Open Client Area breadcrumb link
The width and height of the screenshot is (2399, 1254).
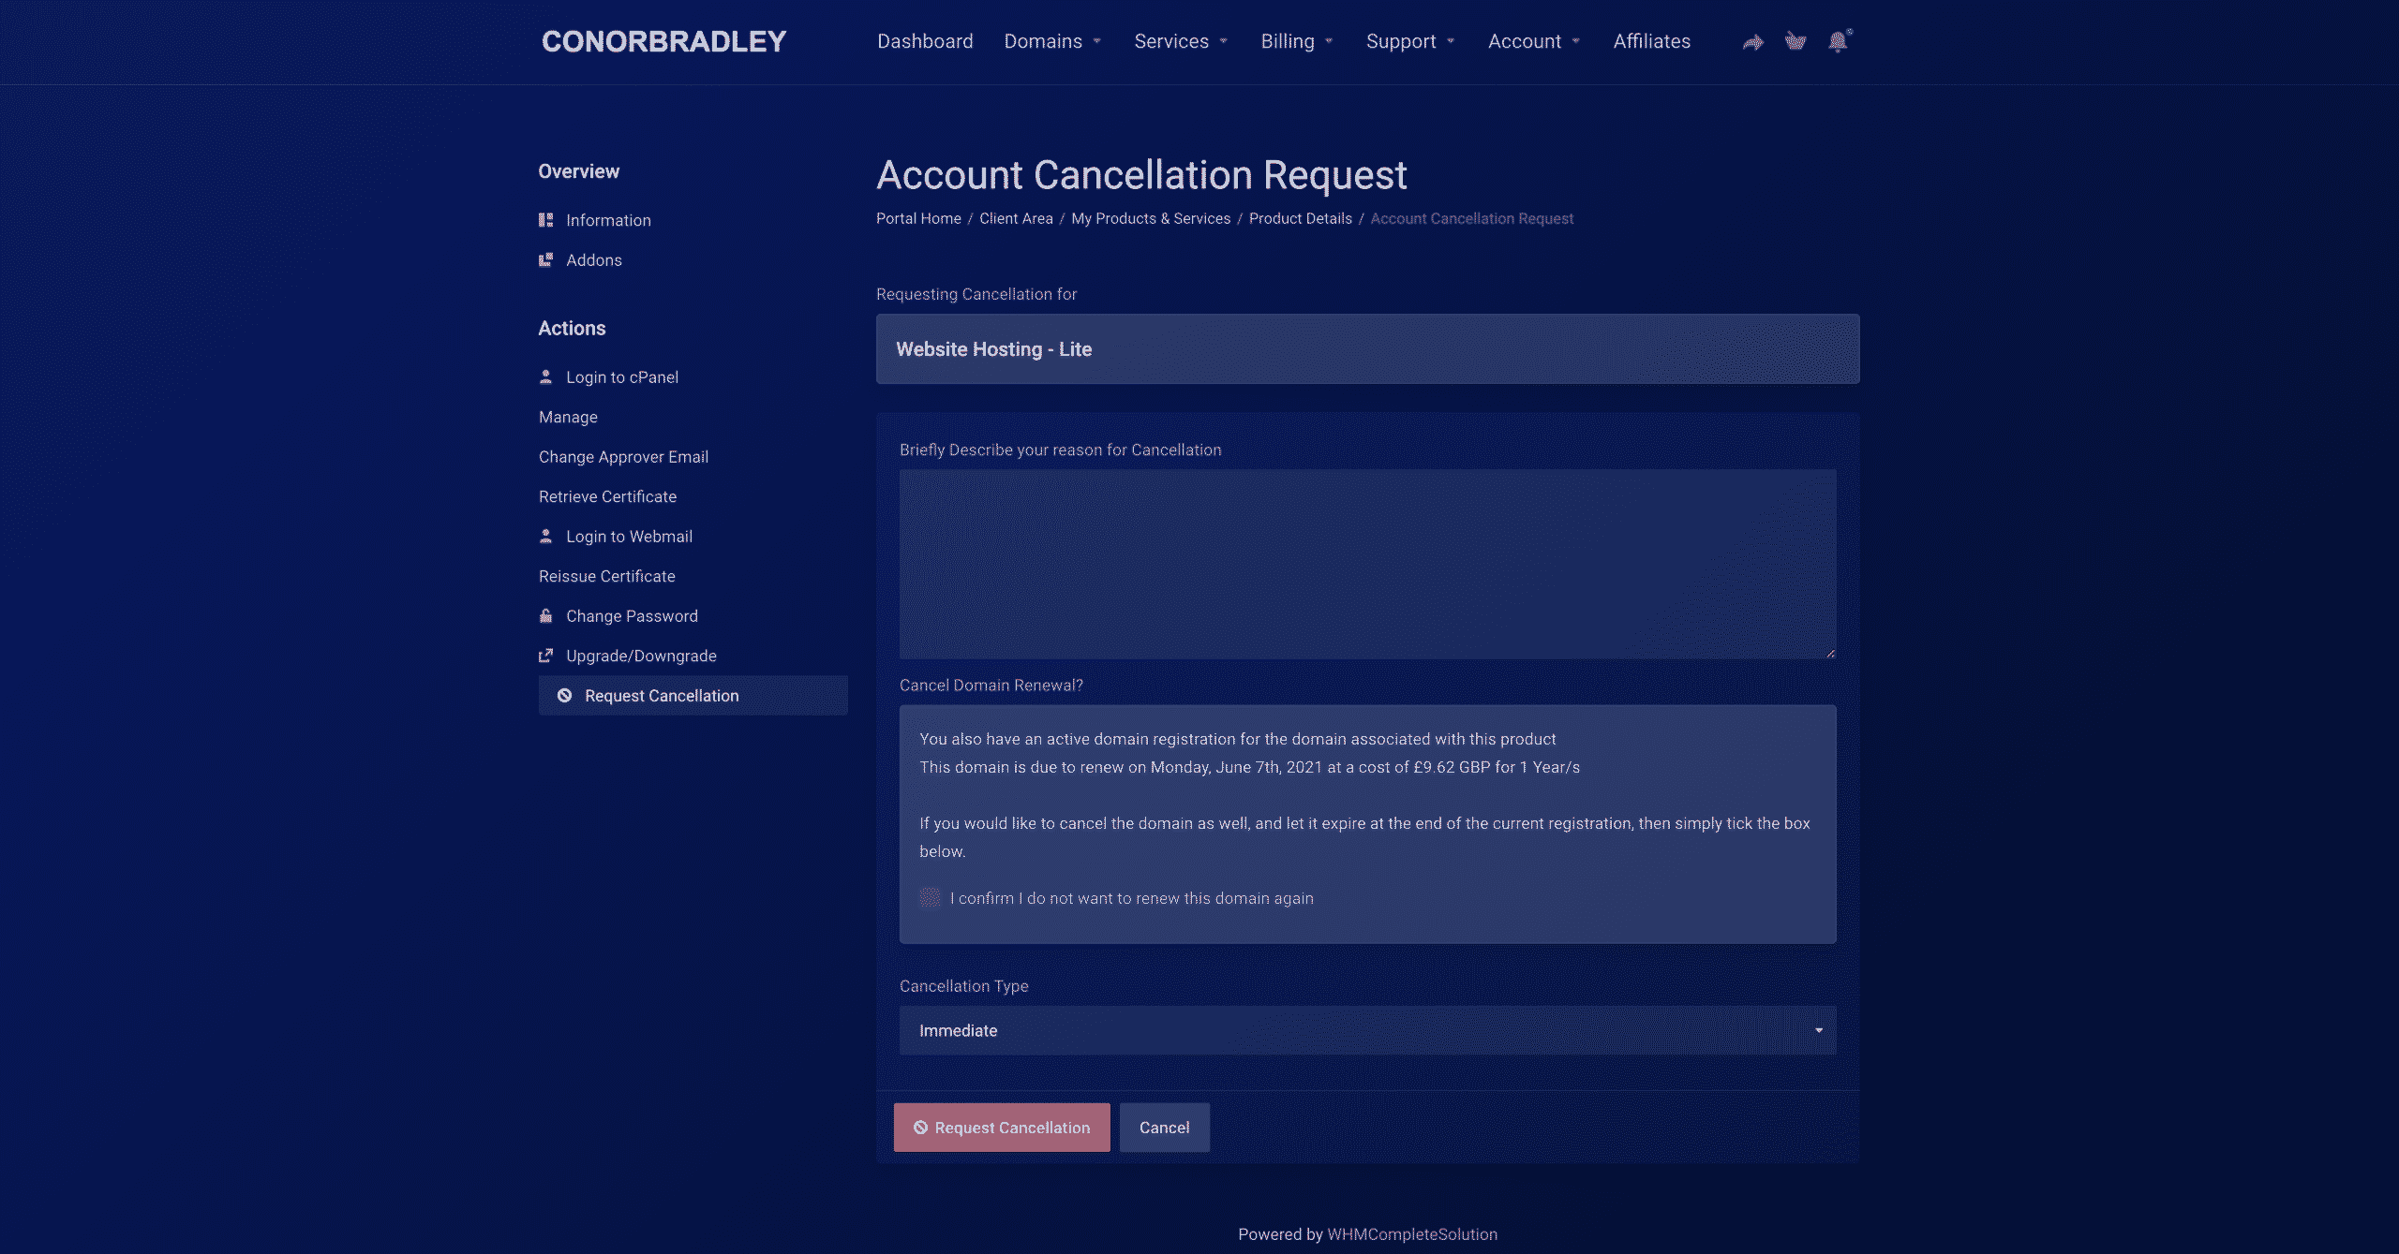pos(1016,218)
